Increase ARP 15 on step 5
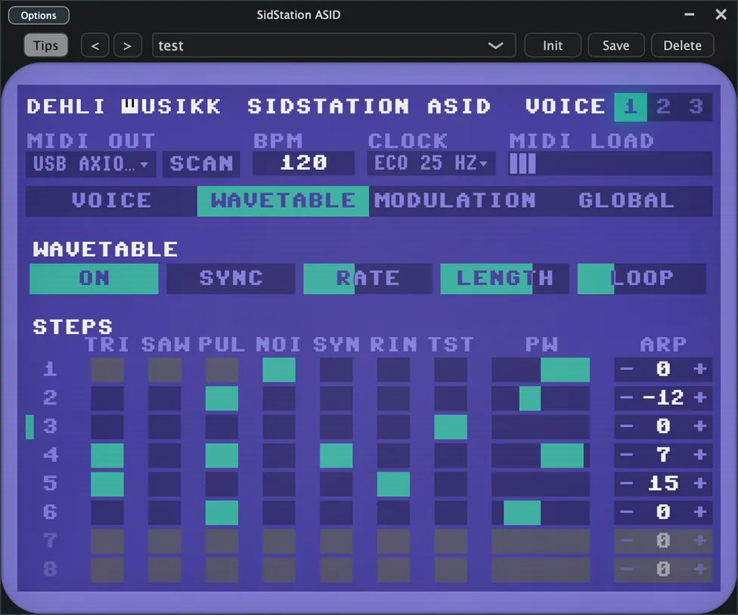 tap(700, 484)
